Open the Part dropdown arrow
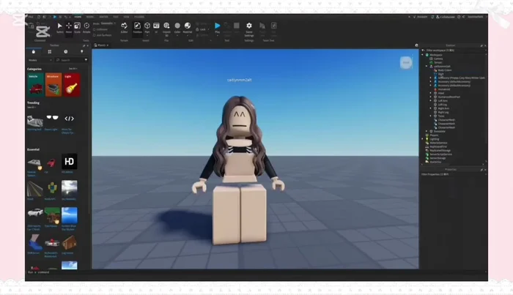The height and width of the screenshot is (295, 513). tap(147, 35)
